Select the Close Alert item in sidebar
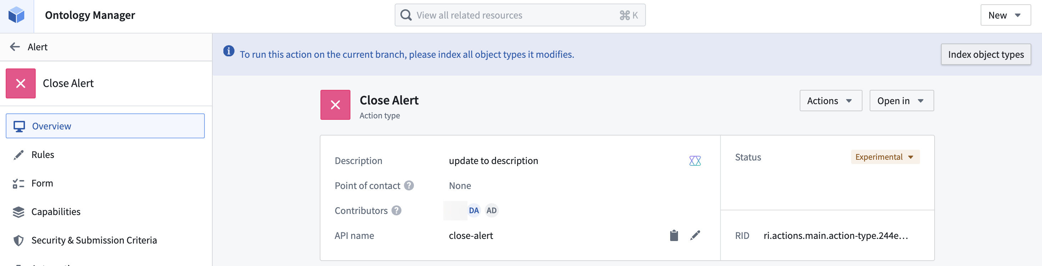 68,83
